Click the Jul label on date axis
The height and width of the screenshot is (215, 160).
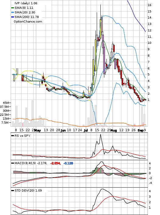85,130
